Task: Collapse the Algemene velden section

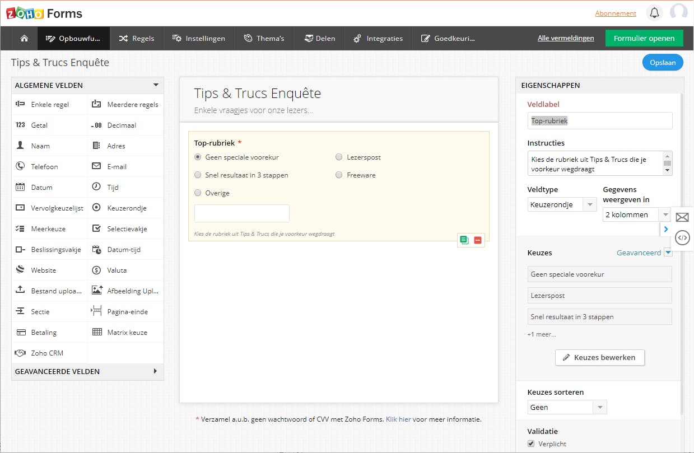Action: pos(156,85)
